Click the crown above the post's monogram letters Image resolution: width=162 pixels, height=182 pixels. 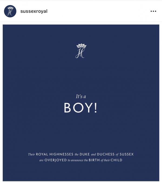82,46
